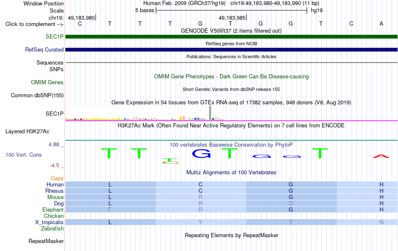The width and height of the screenshot is (398, 251).
Task: Click amino acid D in the Dog row
Action: [291, 204]
